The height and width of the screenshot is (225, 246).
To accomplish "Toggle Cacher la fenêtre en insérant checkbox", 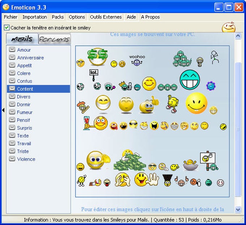I will 7,28.
